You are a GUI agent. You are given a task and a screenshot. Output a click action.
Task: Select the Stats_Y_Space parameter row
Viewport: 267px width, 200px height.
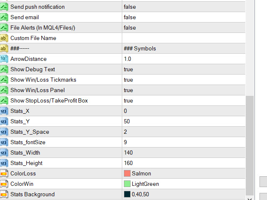pos(123,132)
